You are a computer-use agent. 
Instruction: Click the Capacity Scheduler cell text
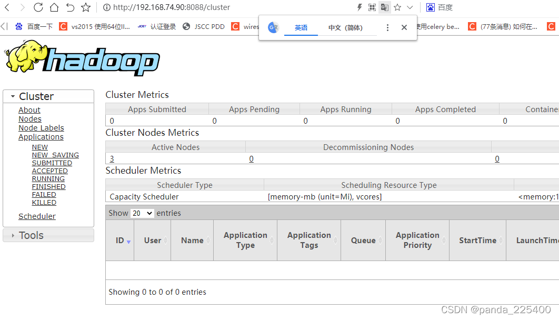pos(144,197)
